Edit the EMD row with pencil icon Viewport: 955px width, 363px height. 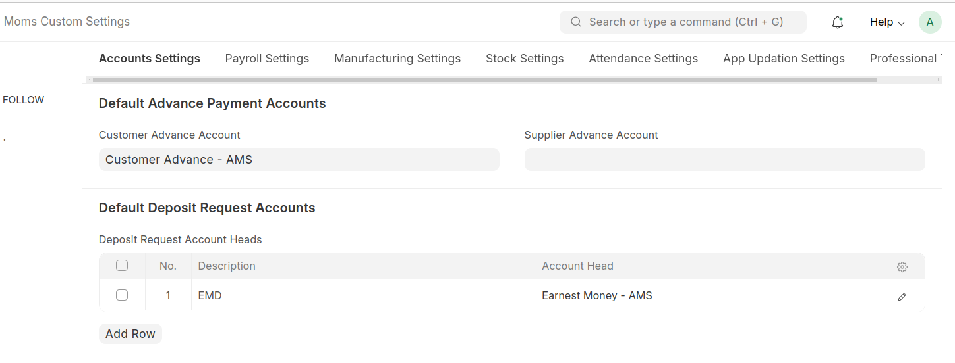[902, 297]
